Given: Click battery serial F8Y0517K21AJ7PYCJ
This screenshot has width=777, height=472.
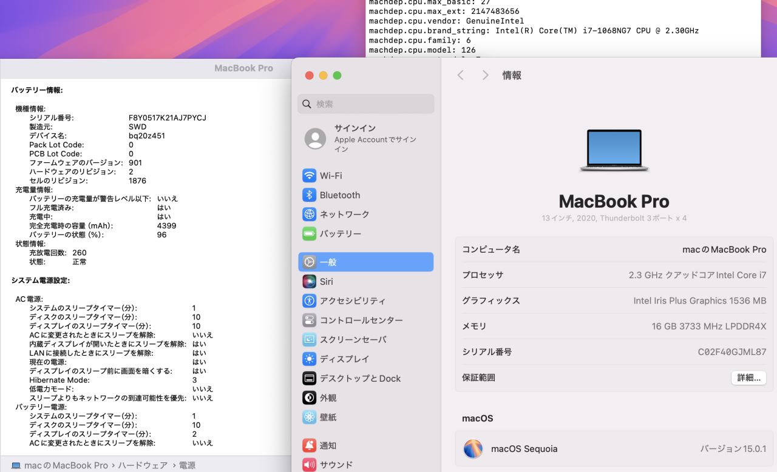Looking at the screenshot, I should [168, 118].
